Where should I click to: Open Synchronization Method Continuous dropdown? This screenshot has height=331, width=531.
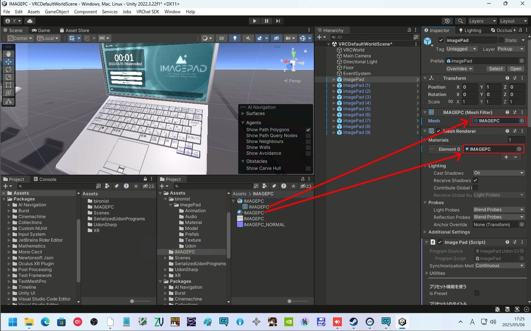coord(500,265)
